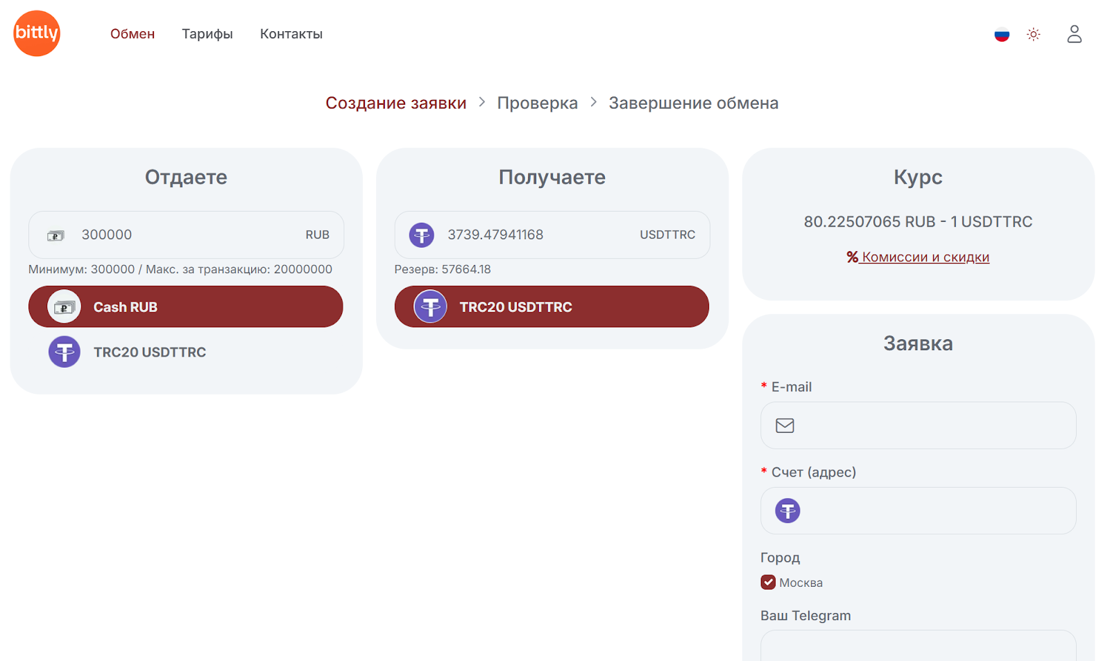Viewport: 1110px width, 661px height.
Task: Uncheck the Москва city checkbox
Action: pyautogui.click(x=768, y=583)
